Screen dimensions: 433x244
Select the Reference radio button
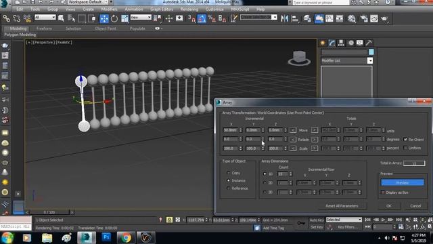229,188
